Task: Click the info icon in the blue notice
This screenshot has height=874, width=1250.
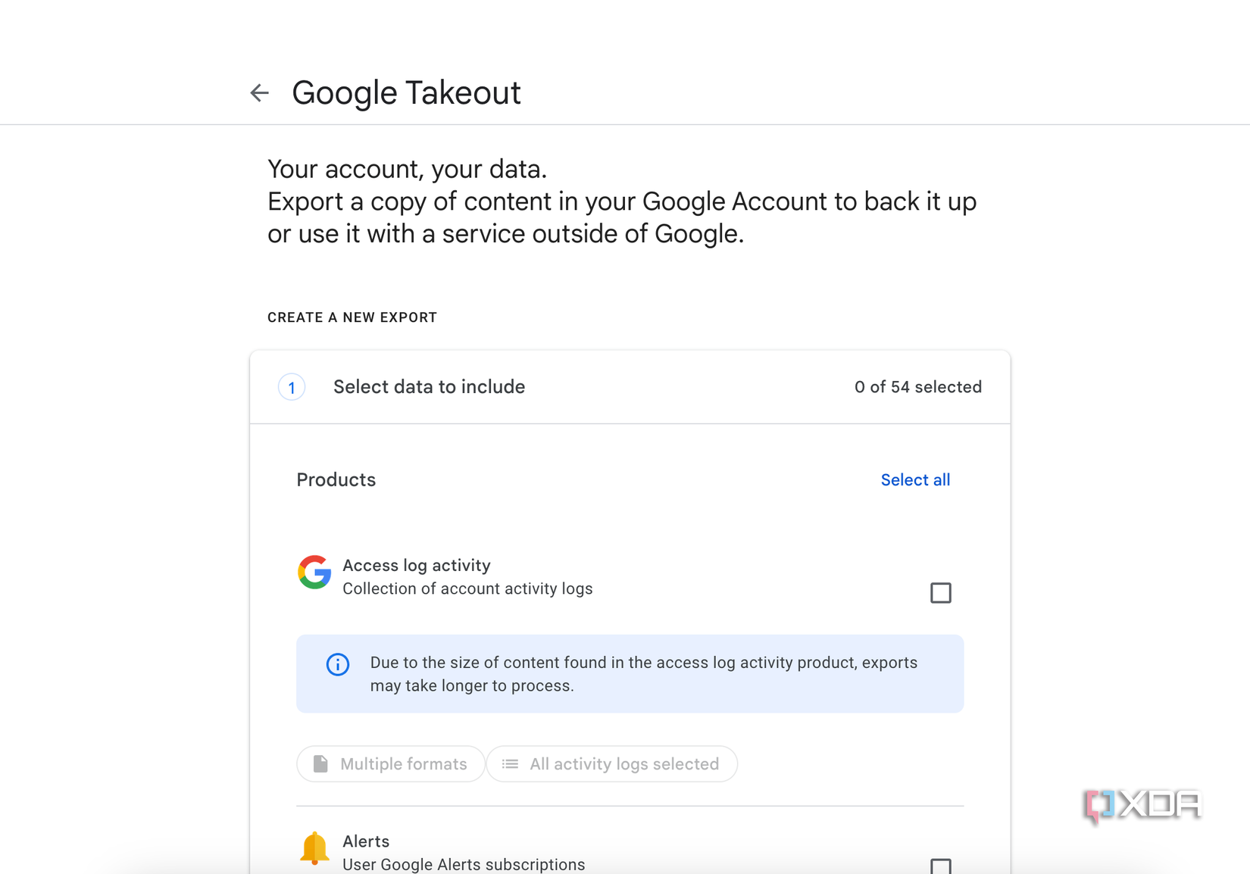Action: tap(338, 664)
